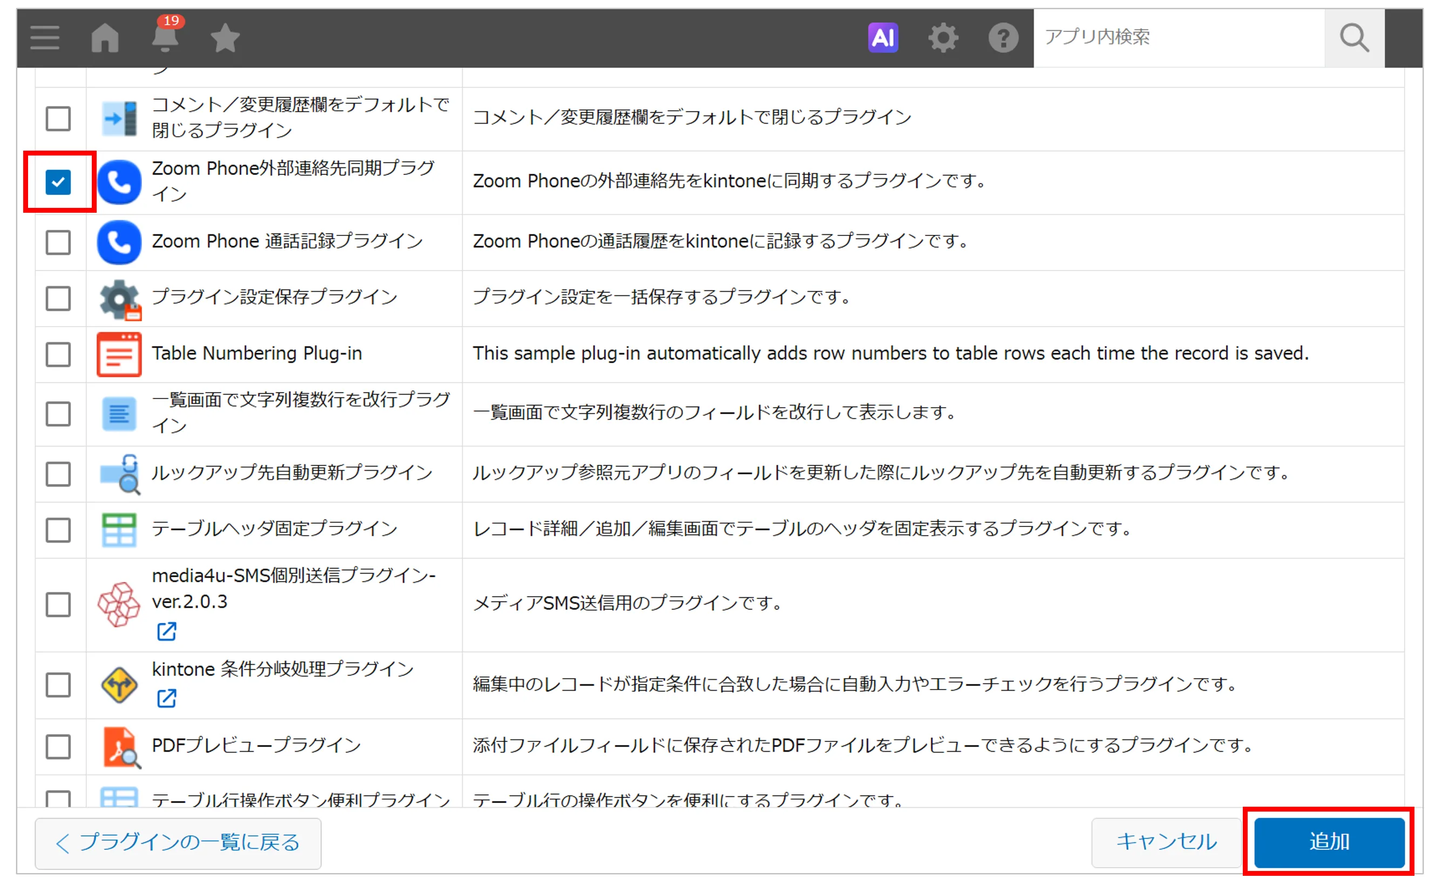Check the プラグイン設定保存プラグイン checkbox
1442x885 pixels.
tap(58, 299)
